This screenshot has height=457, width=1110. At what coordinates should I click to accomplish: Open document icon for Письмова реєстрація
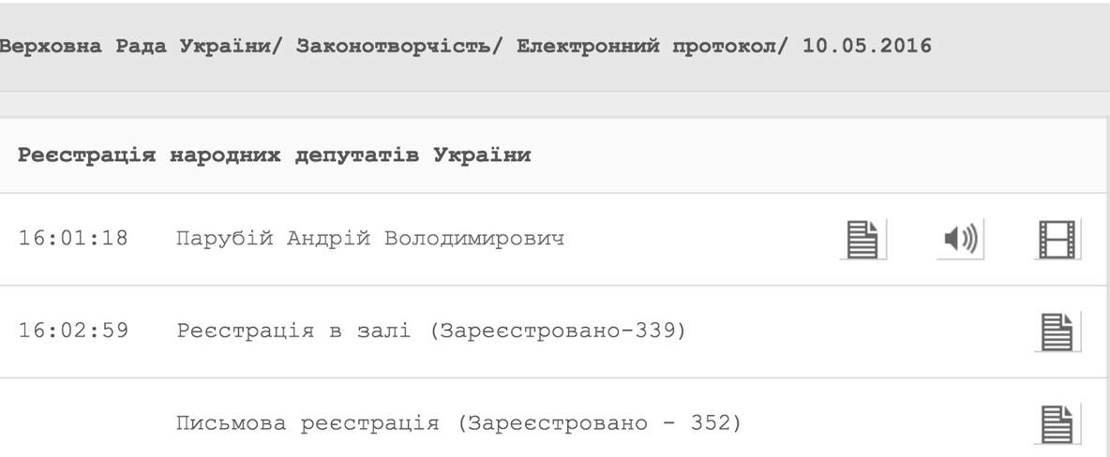tap(1058, 422)
